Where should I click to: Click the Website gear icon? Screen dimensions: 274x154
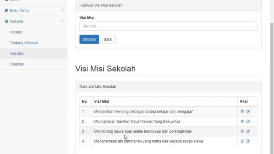(x=6, y=21)
